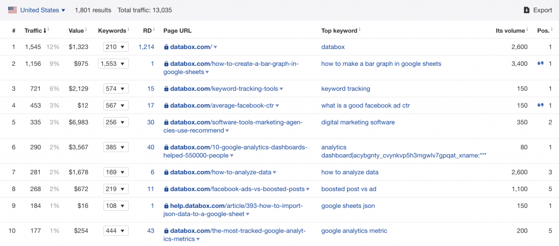Screen dimensions: 559x246
Task: Click 'how to analyze data' keyword
Action: [350, 173]
